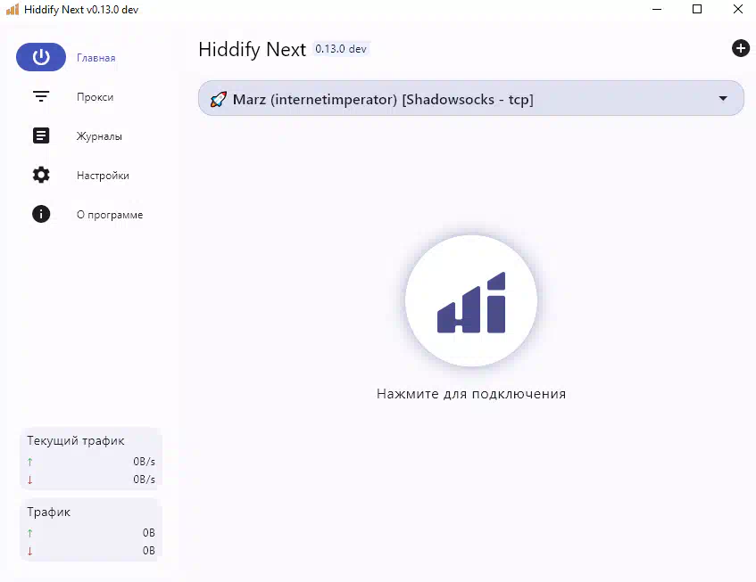
Task: Open the Прокси filter icon
Action: click(41, 96)
